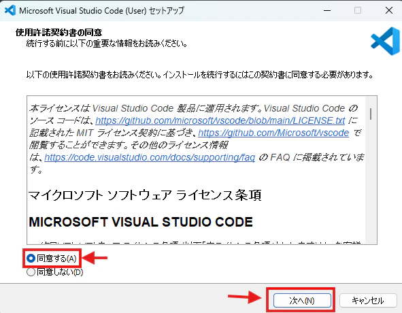Minimize the setup window
This screenshot has width=402, height=313.
327,10
